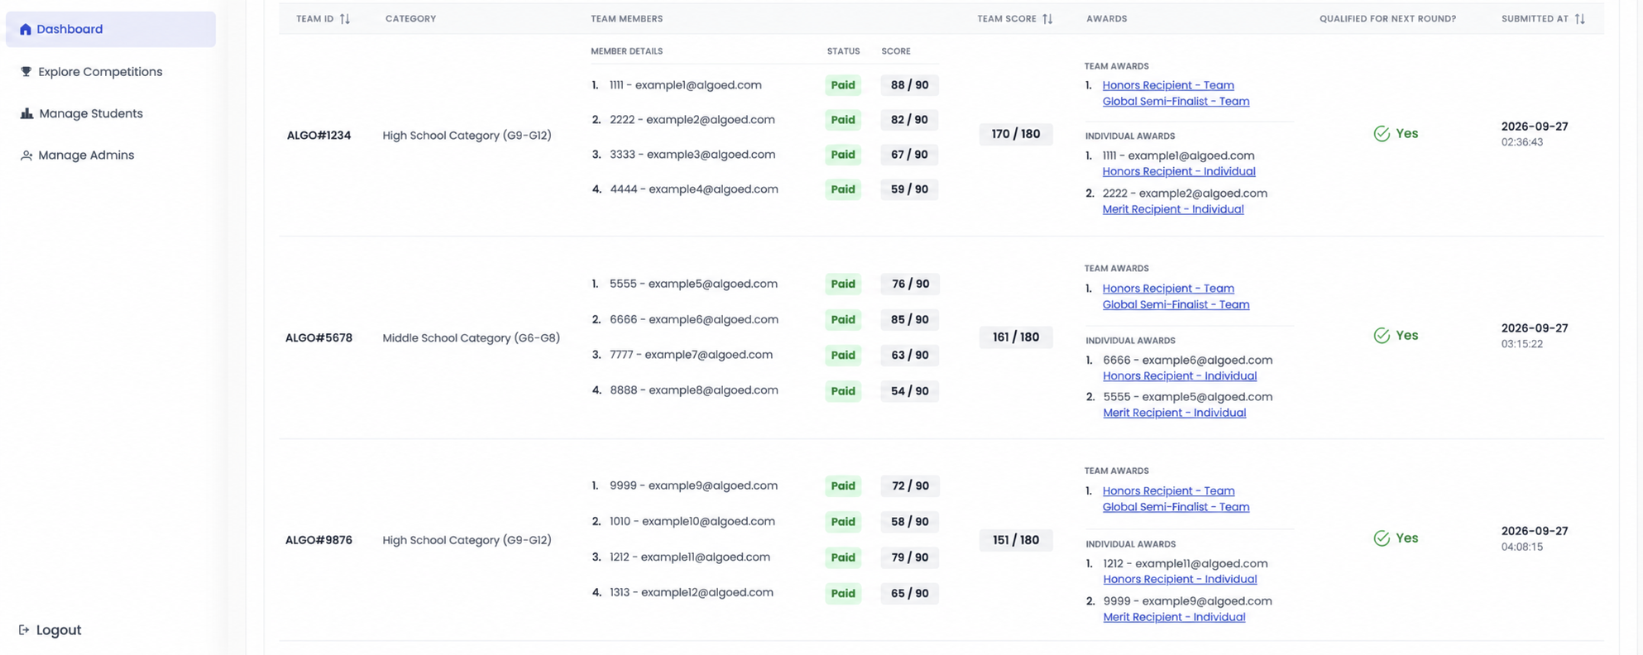Sort the table by Team Score arrows

pos(1047,19)
